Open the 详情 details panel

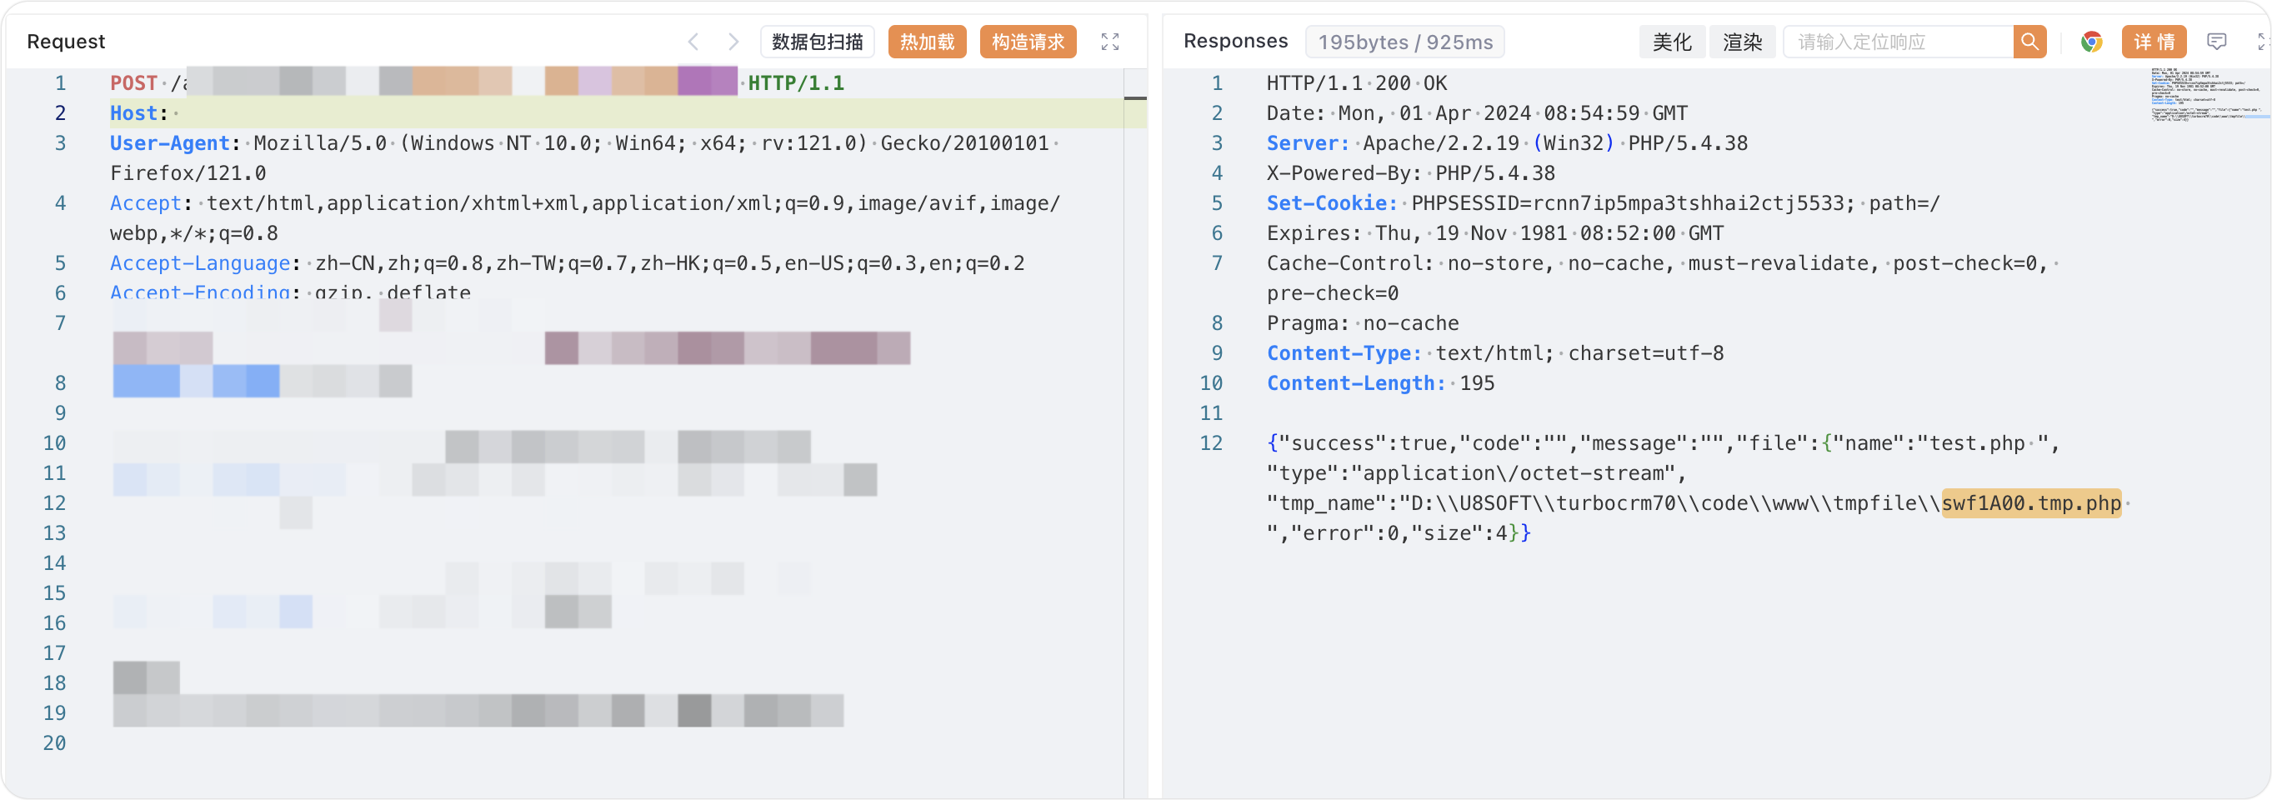[x=2154, y=41]
